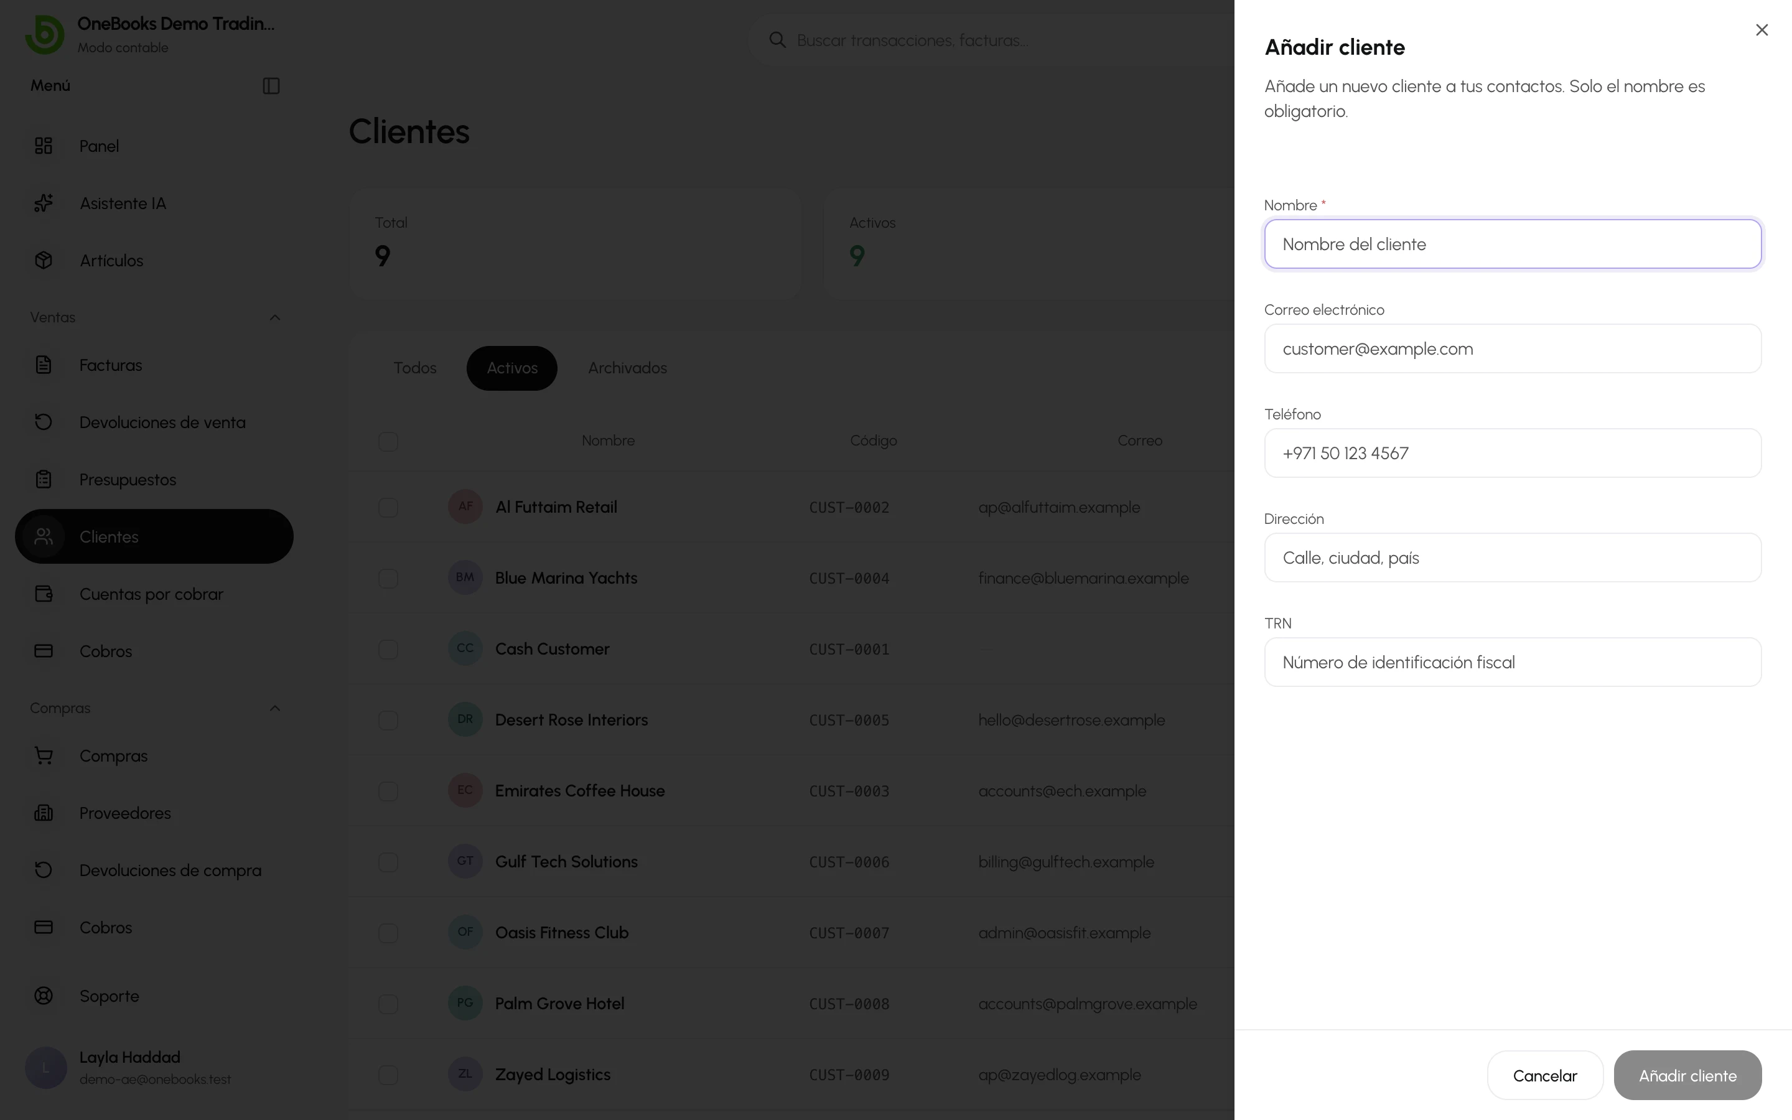Click the Proveedores building icon
The height and width of the screenshot is (1120, 1792).
pyautogui.click(x=44, y=813)
